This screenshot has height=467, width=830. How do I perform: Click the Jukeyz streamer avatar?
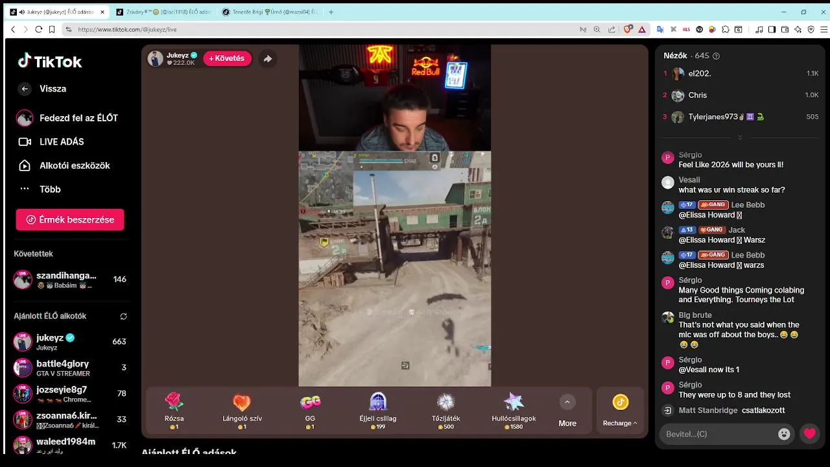[156, 58]
